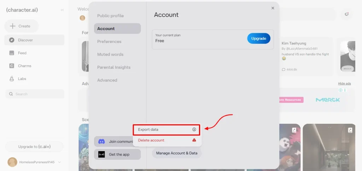Image resolution: width=362 pixels, height=171 pixels.
Task: Open the Kim Taehyung character card
Action: pyautogui.click(x=306, y=57)
